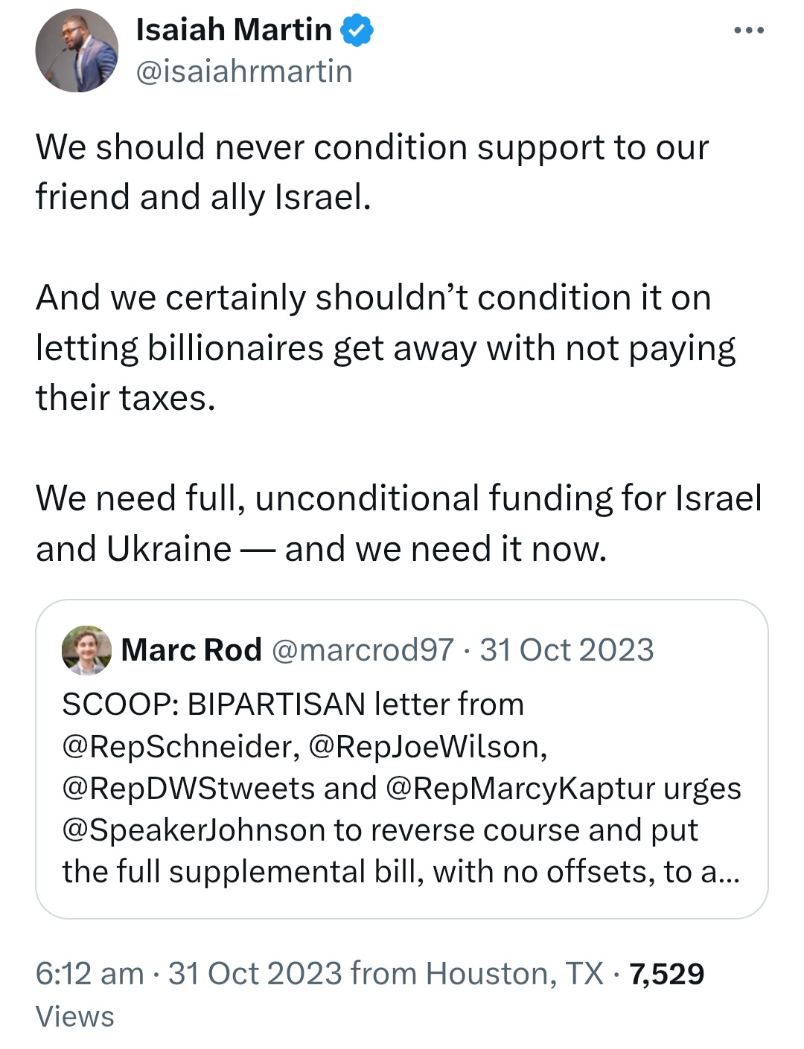Open the @marcrod97 handle
804x1049 pixels.
363,649
